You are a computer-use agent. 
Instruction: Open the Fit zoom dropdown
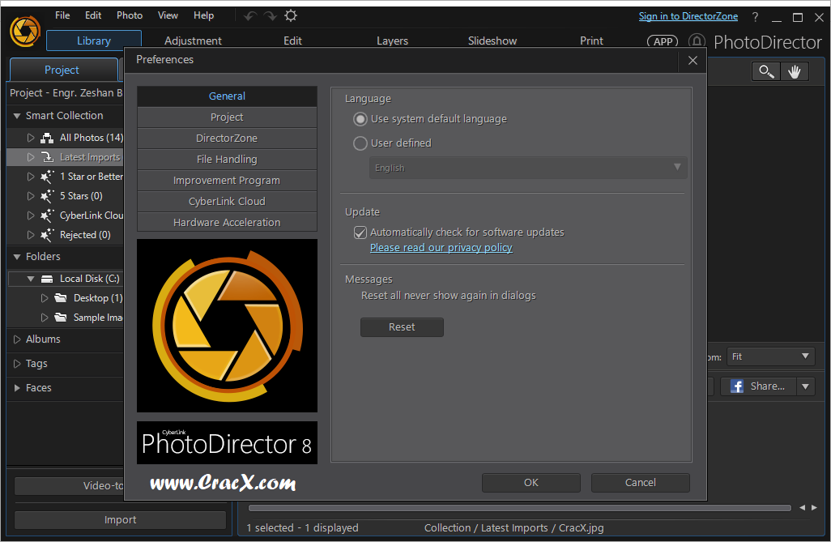coord(770,356)
